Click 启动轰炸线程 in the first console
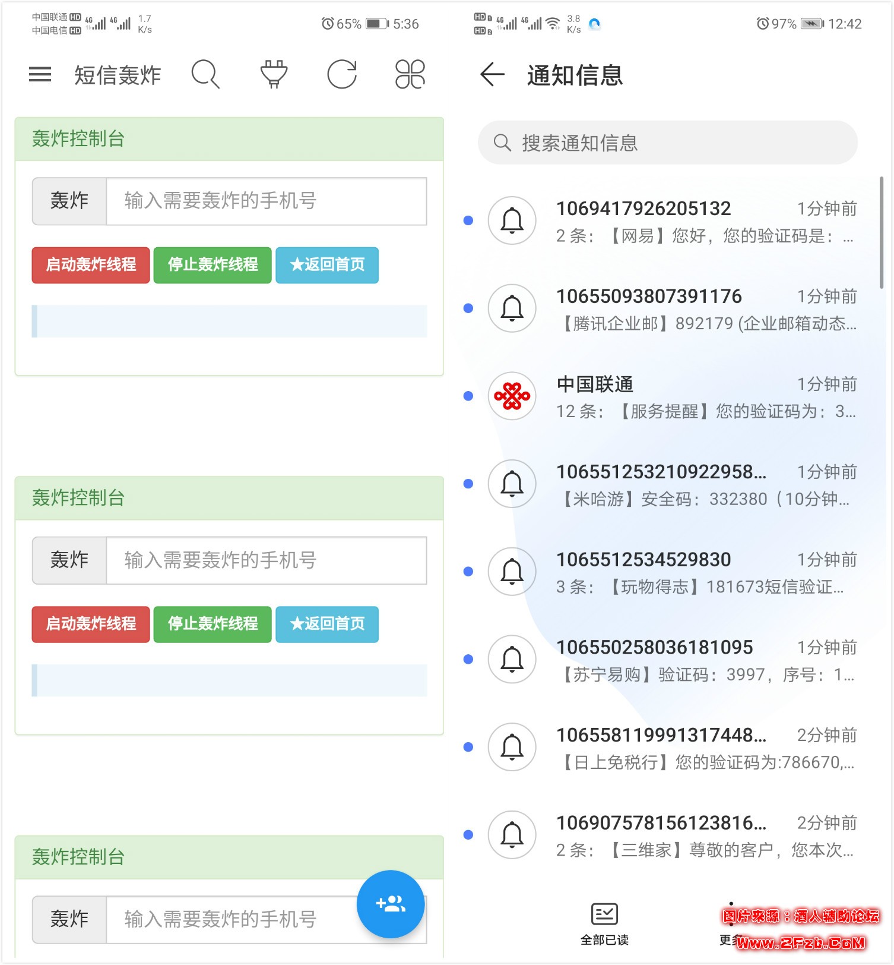894x965 pixels. [91, 265]
